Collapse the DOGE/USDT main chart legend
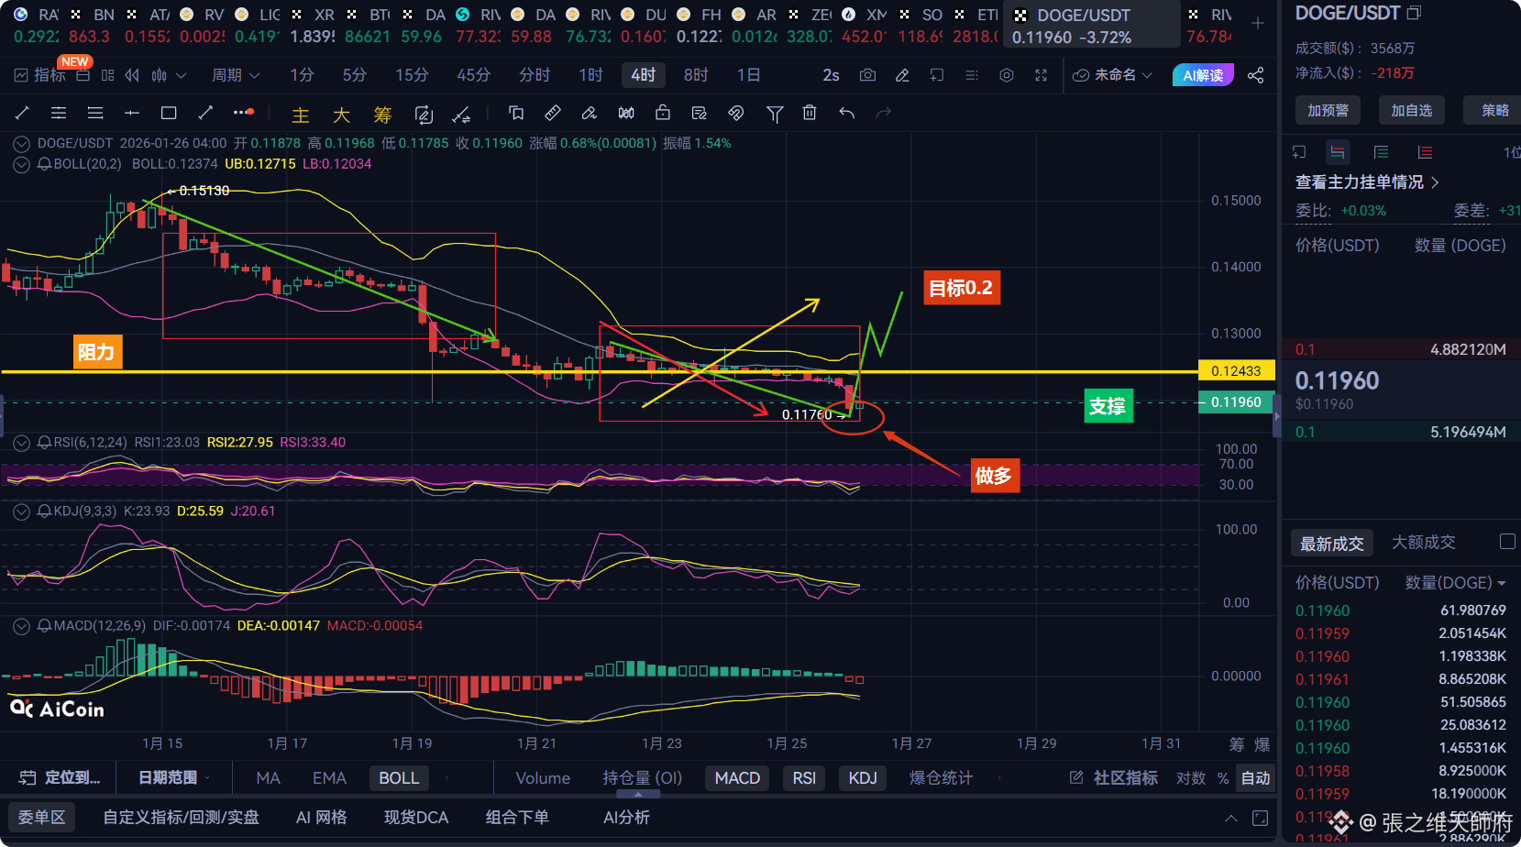Image resolution: width=1521 pixels, height=847 pixels. [21, 144]
